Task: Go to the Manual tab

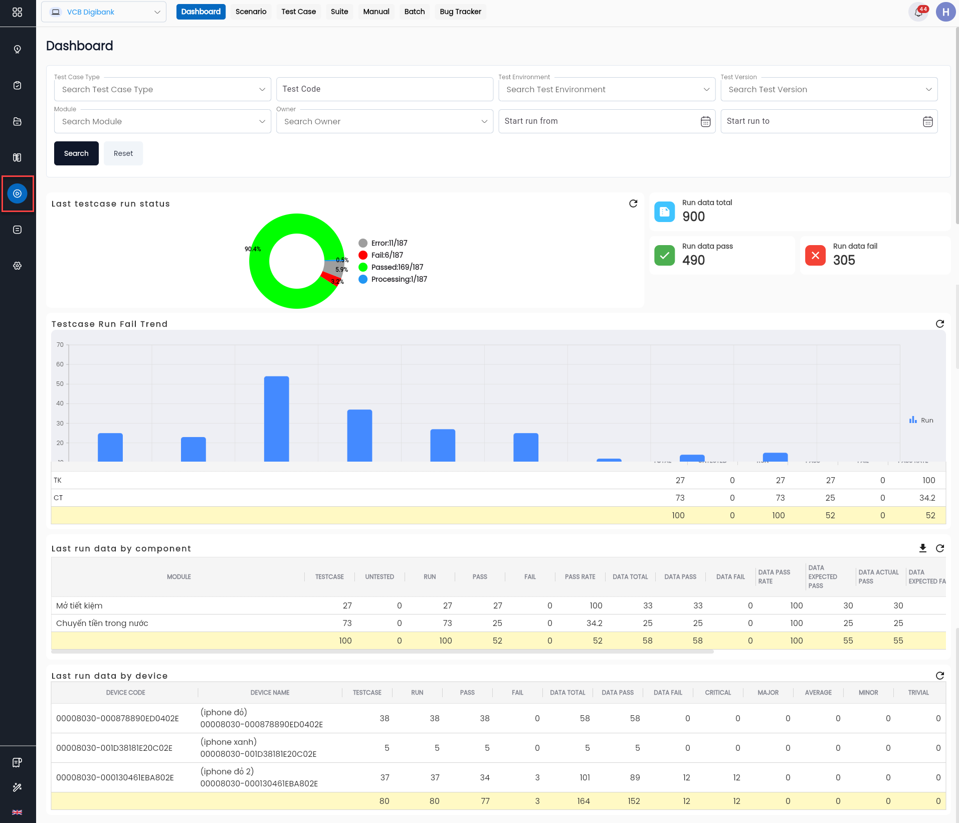Action: (376, 12)
